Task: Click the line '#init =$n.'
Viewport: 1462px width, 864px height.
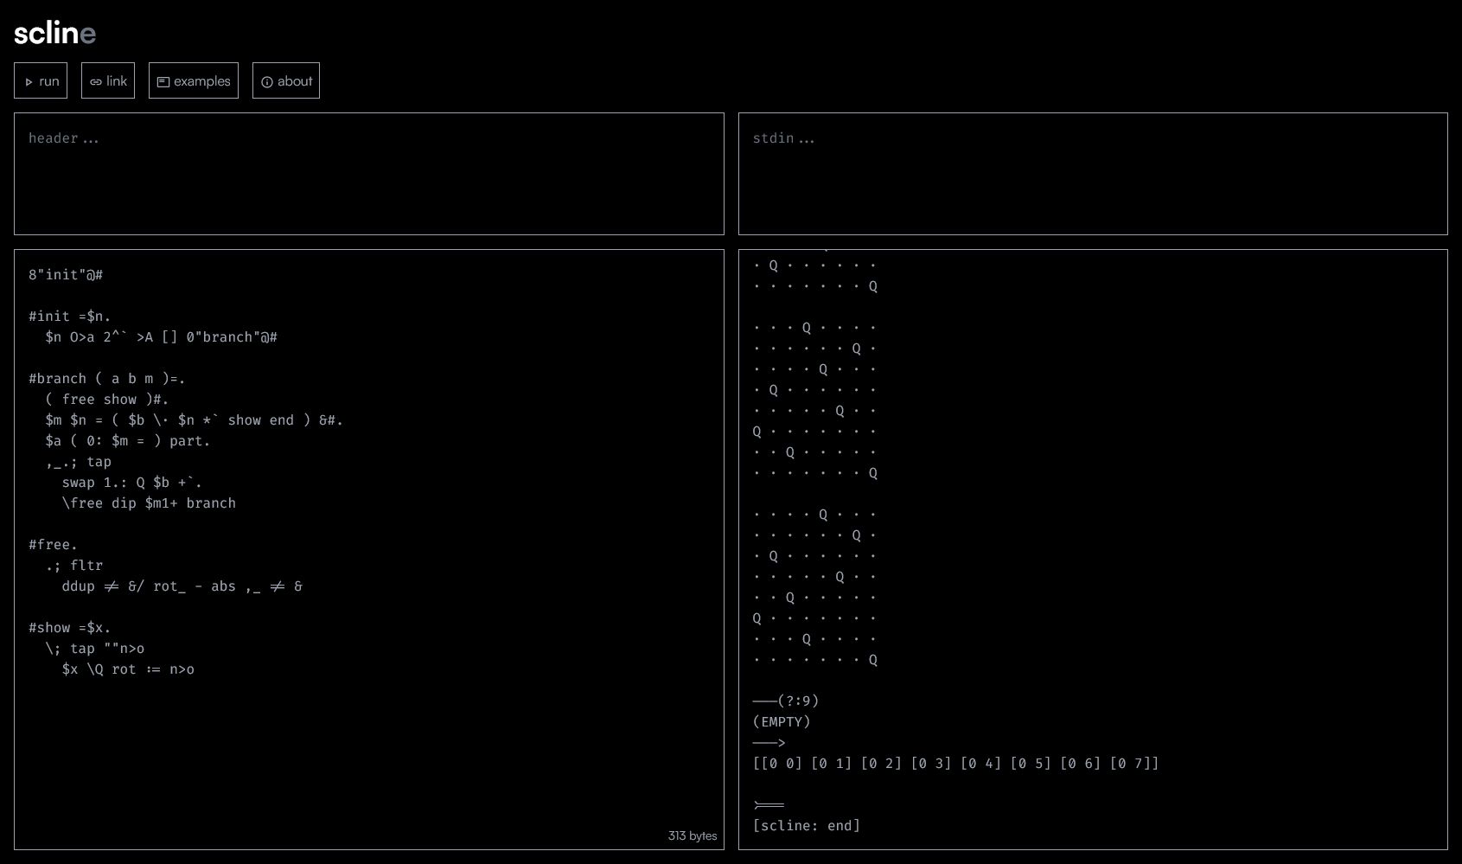Action: point(70,317)
